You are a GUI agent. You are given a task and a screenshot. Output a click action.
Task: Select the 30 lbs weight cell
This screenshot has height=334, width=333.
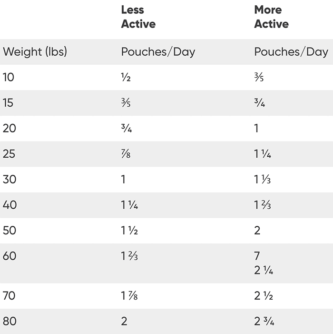(10, 180)
